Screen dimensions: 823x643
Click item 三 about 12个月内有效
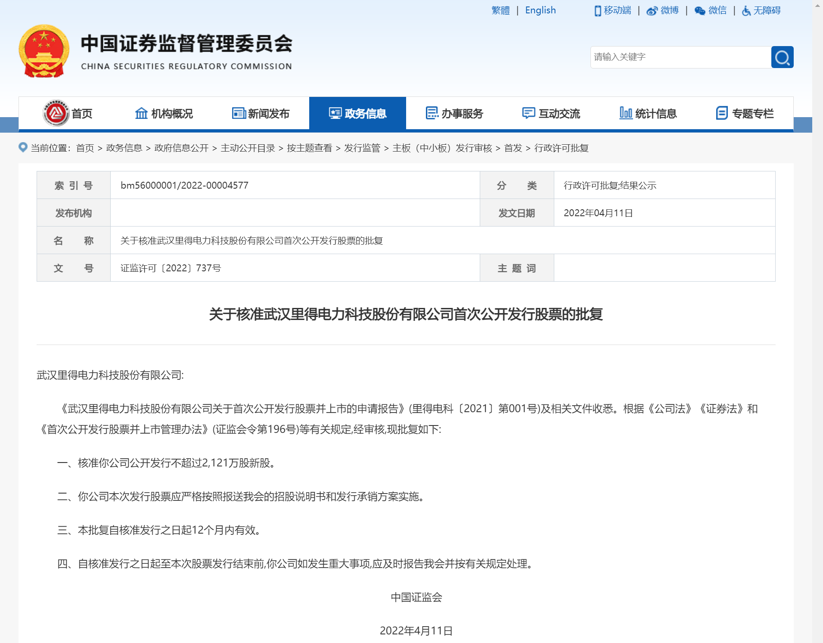159,530
